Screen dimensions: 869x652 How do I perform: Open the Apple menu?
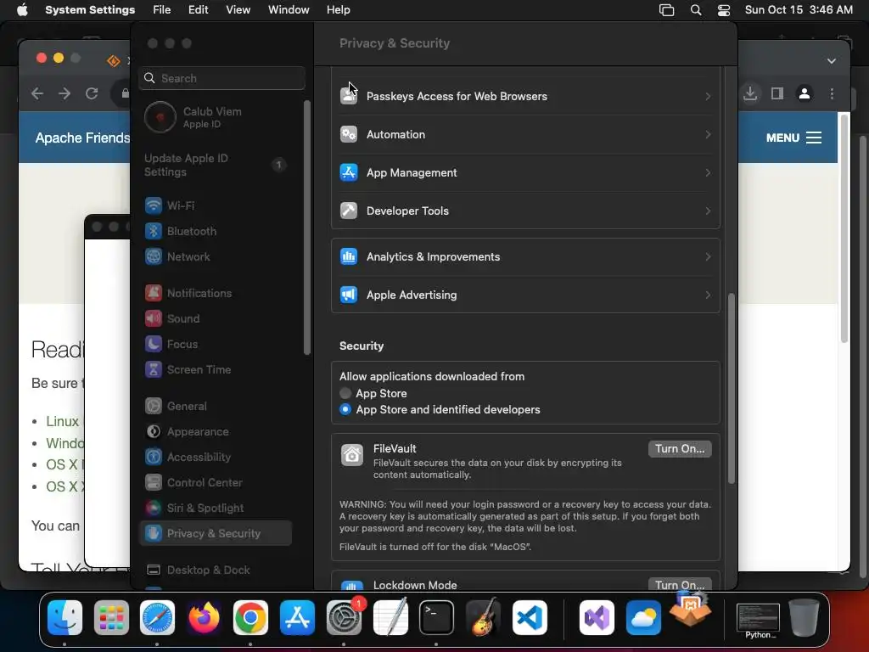tap(22, 10)
